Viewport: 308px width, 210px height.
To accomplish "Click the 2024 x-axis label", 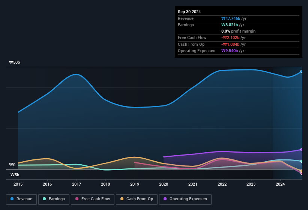I will click(x=280, y=184).
